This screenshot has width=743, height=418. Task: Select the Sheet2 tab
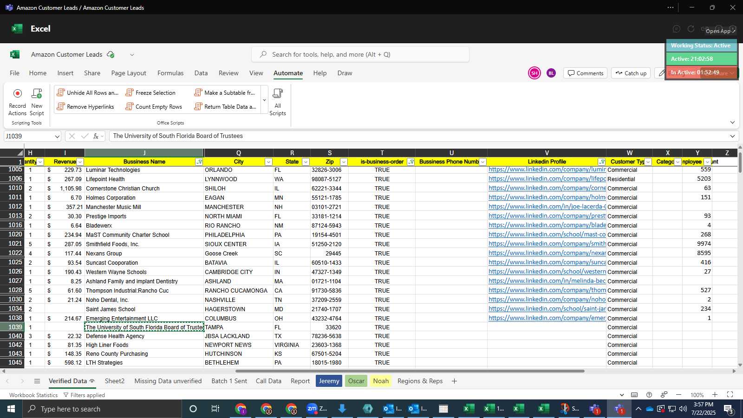coord(115,381)
